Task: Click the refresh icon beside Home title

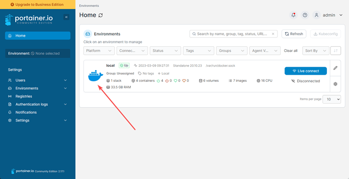Action: coord(101,15)
